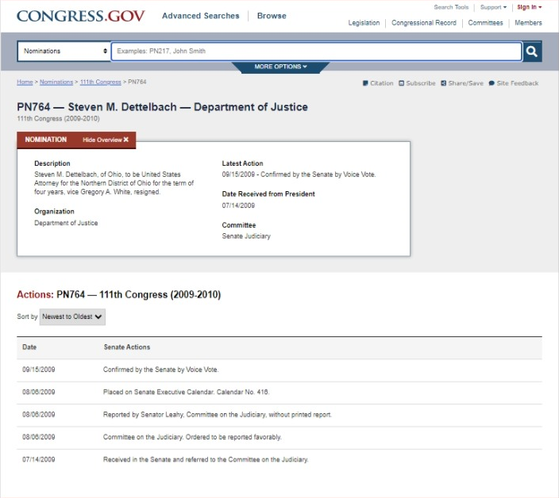Open Advanced Searches

pyautogui.click(x=201, y=16)
